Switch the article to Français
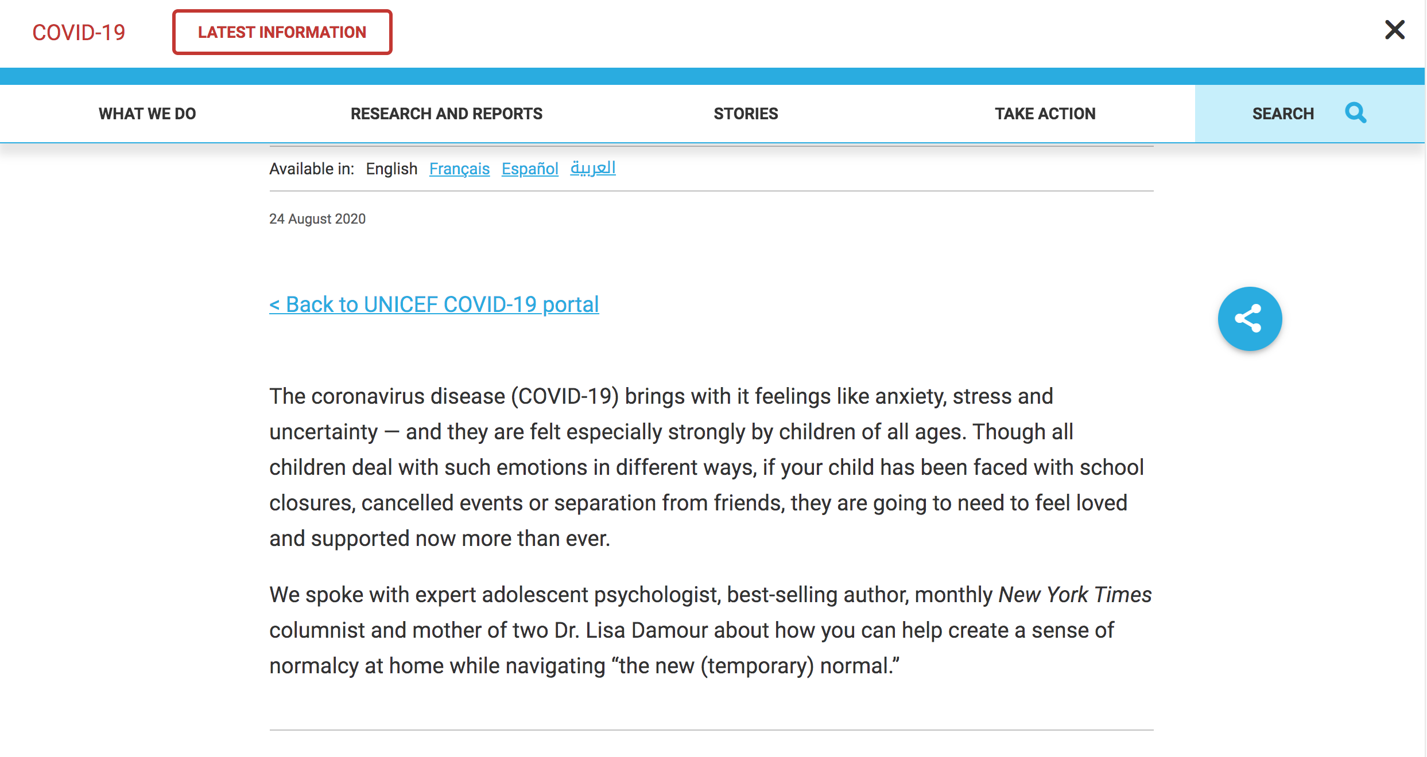Viewport: 1427px width, 757px height. 459,169
